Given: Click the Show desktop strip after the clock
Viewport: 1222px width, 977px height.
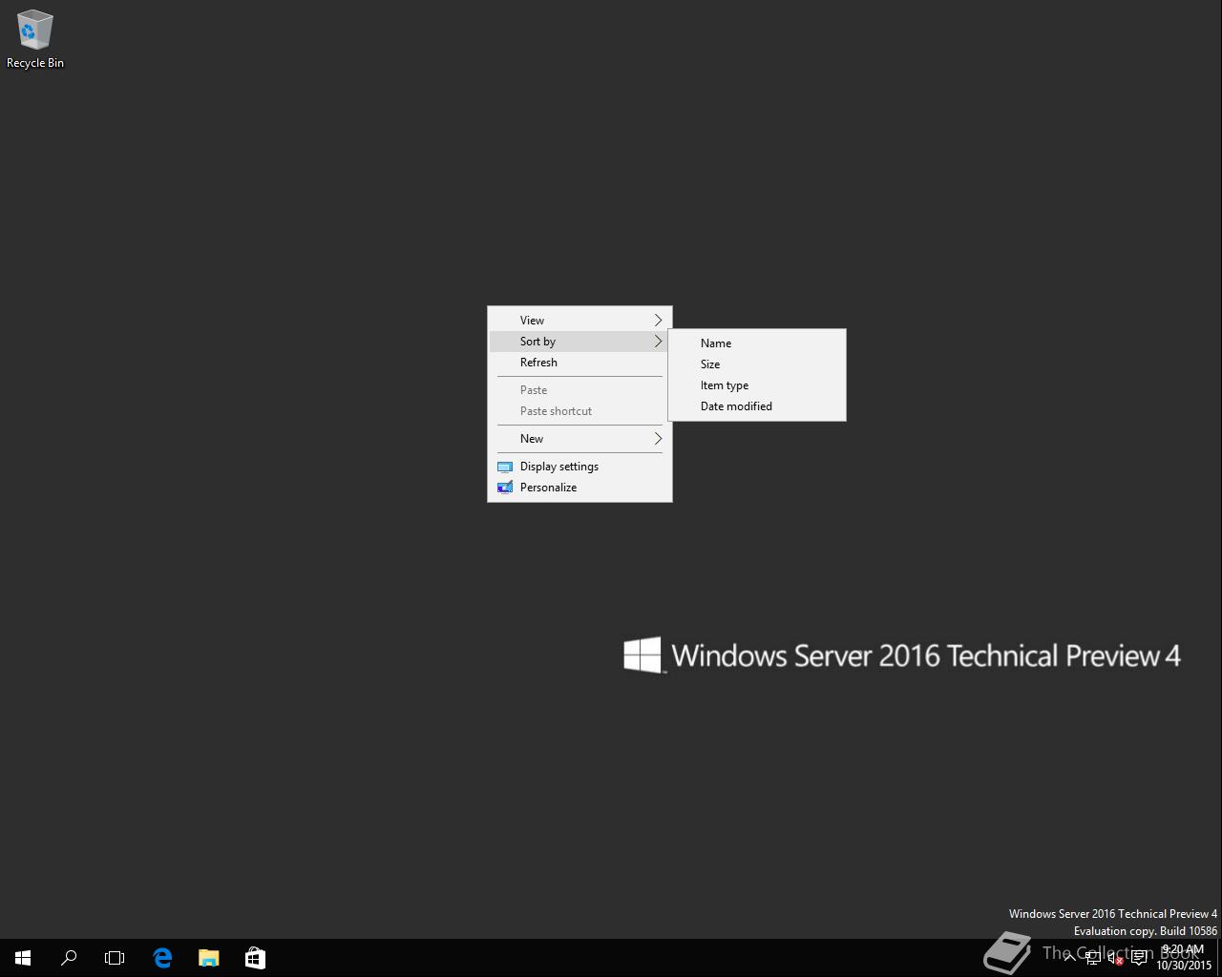Looking at the screenshot, I should [1219, 958].
